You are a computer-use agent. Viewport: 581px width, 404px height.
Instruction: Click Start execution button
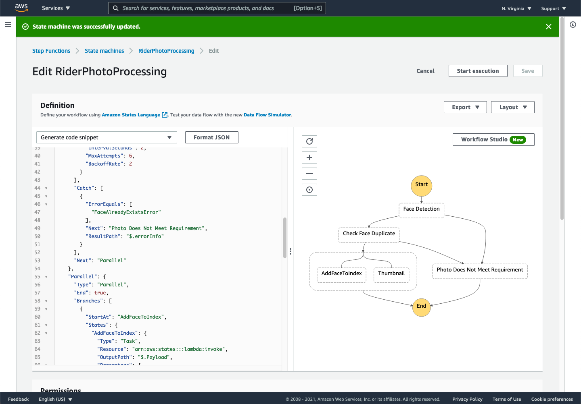(x=478, y=71)
